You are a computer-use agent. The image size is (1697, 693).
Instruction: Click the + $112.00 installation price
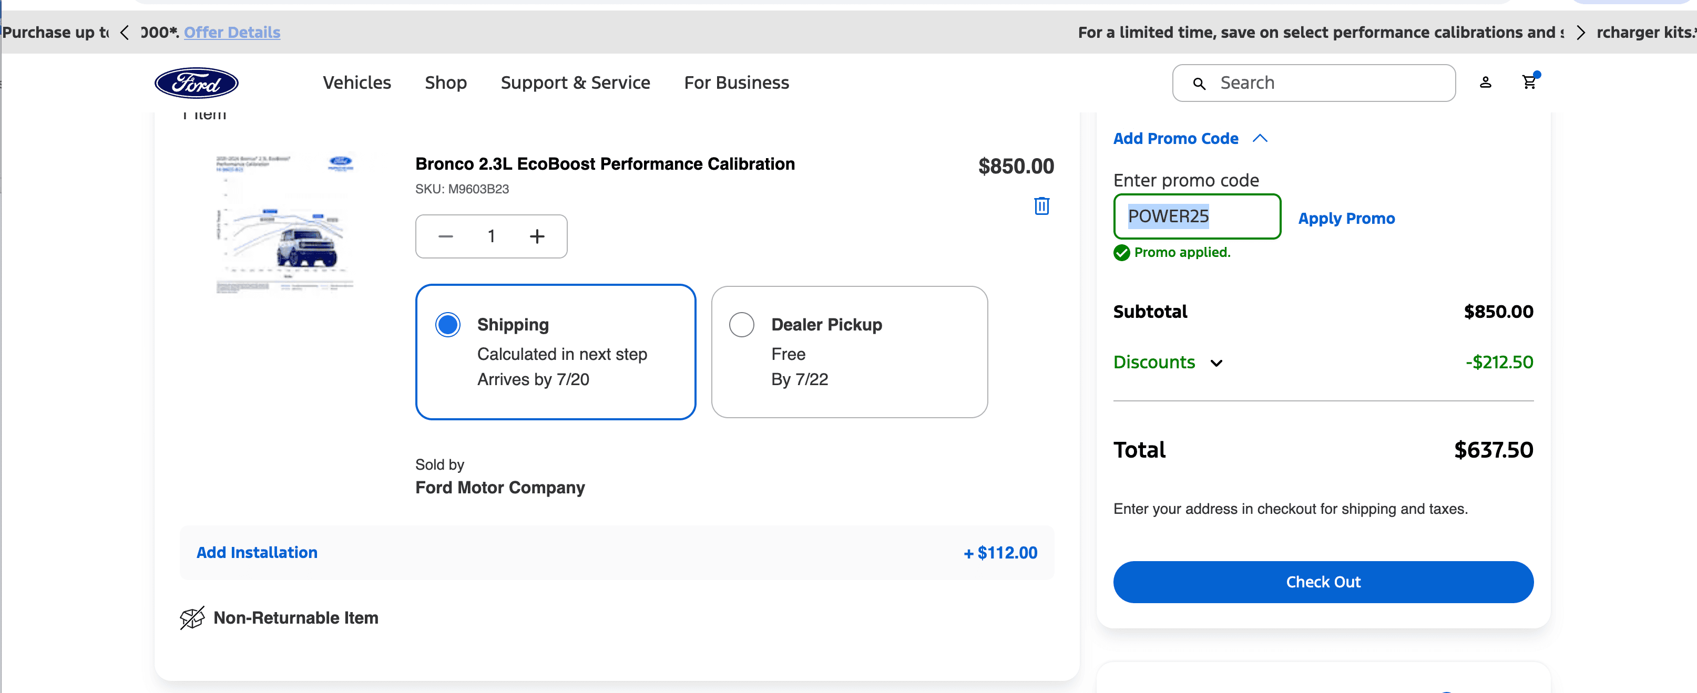tap(1000, 553)
